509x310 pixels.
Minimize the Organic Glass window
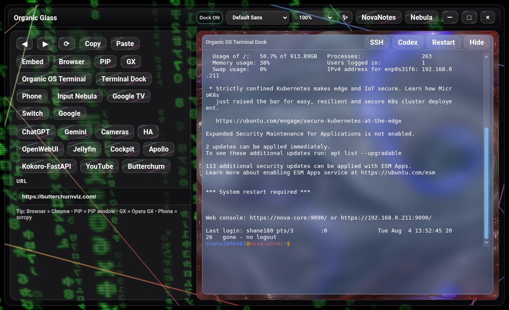[x=449, y=18]
